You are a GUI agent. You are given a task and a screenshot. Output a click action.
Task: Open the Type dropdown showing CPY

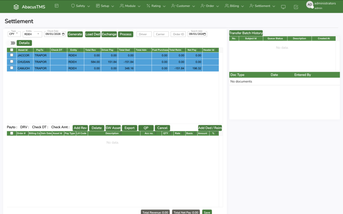click(14, 34)
